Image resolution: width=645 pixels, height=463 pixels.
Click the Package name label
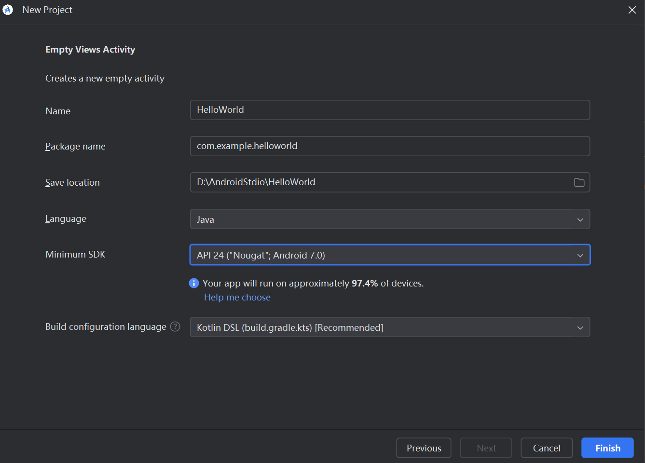point(75,147)
